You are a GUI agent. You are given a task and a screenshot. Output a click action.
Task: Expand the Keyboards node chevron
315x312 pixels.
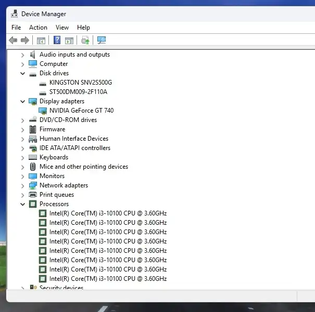(23, 158)
